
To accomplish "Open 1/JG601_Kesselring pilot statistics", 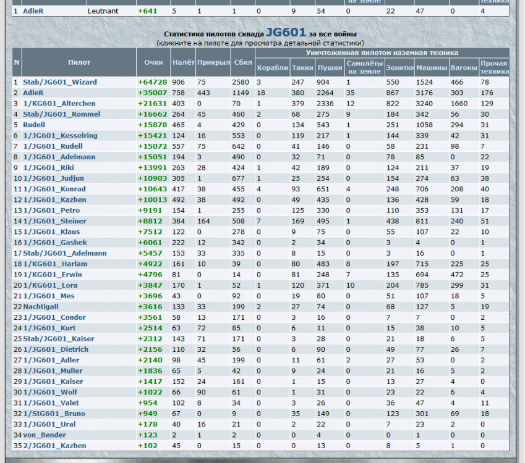I will pos(60,136).
